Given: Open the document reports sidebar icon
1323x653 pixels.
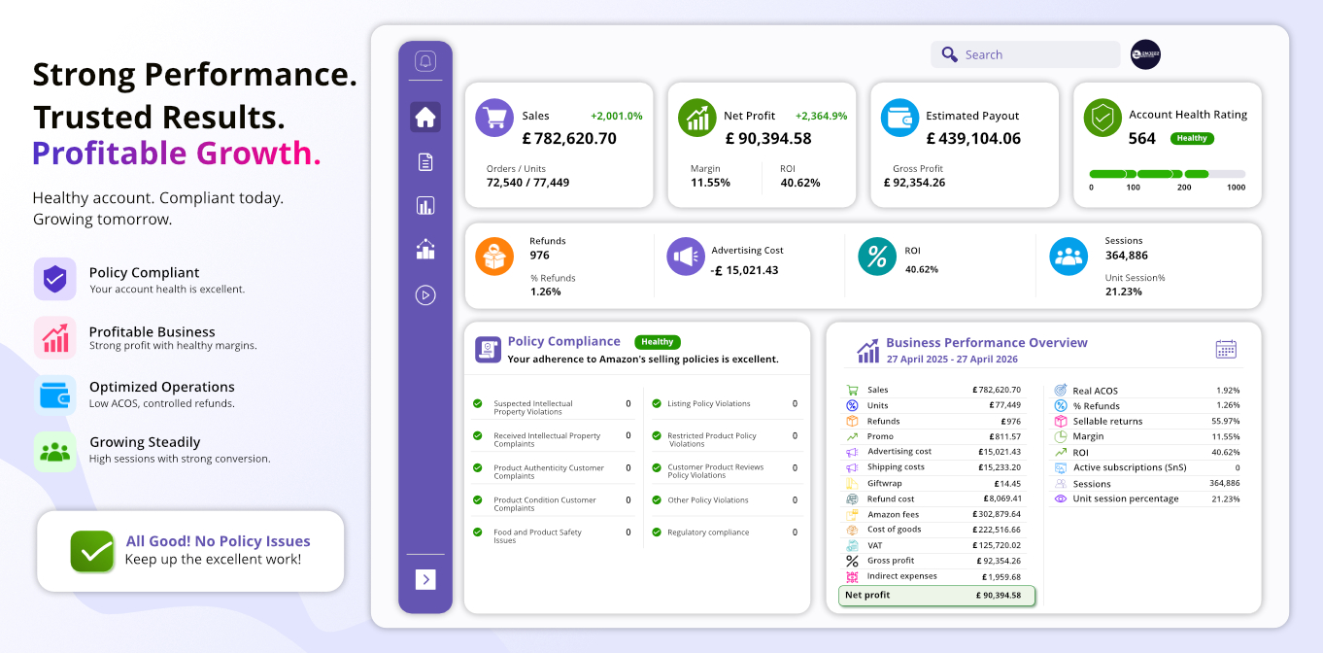Looking at the screenshot, I should coord(425,161).
